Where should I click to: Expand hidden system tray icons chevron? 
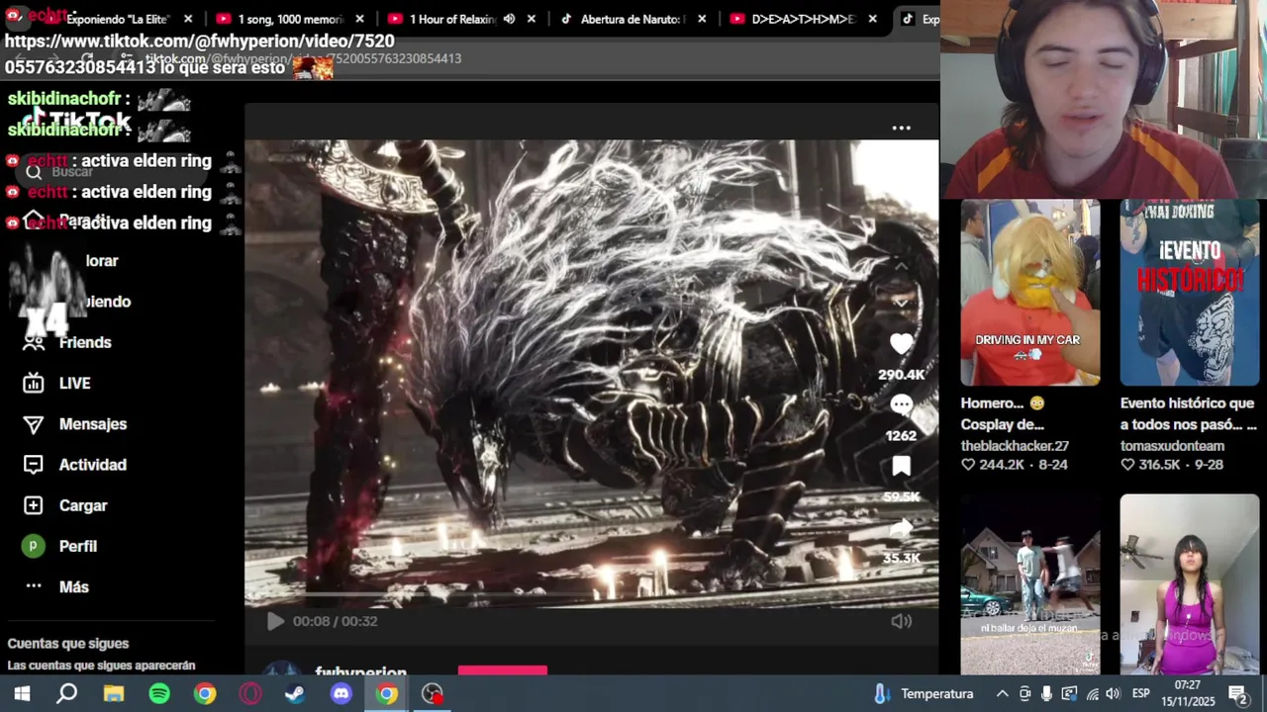[x=1003, y=693]
